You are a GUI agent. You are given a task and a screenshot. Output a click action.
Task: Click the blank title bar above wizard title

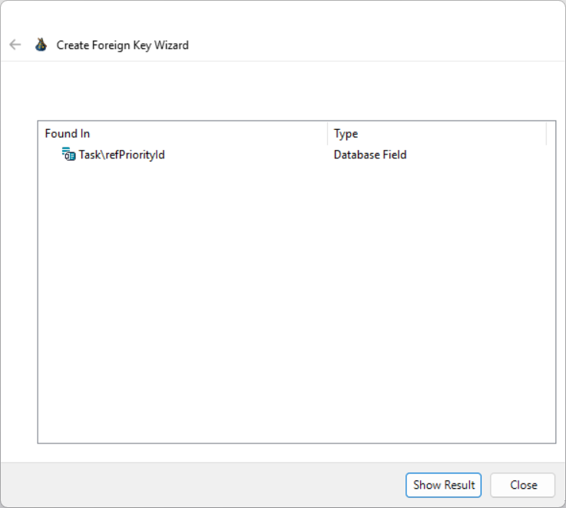pos(283,15)
